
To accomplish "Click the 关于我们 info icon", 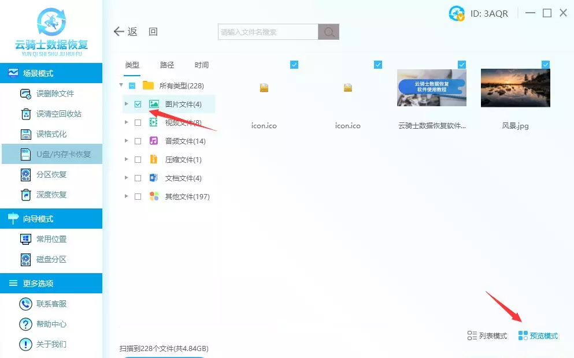I will point(25,344).
